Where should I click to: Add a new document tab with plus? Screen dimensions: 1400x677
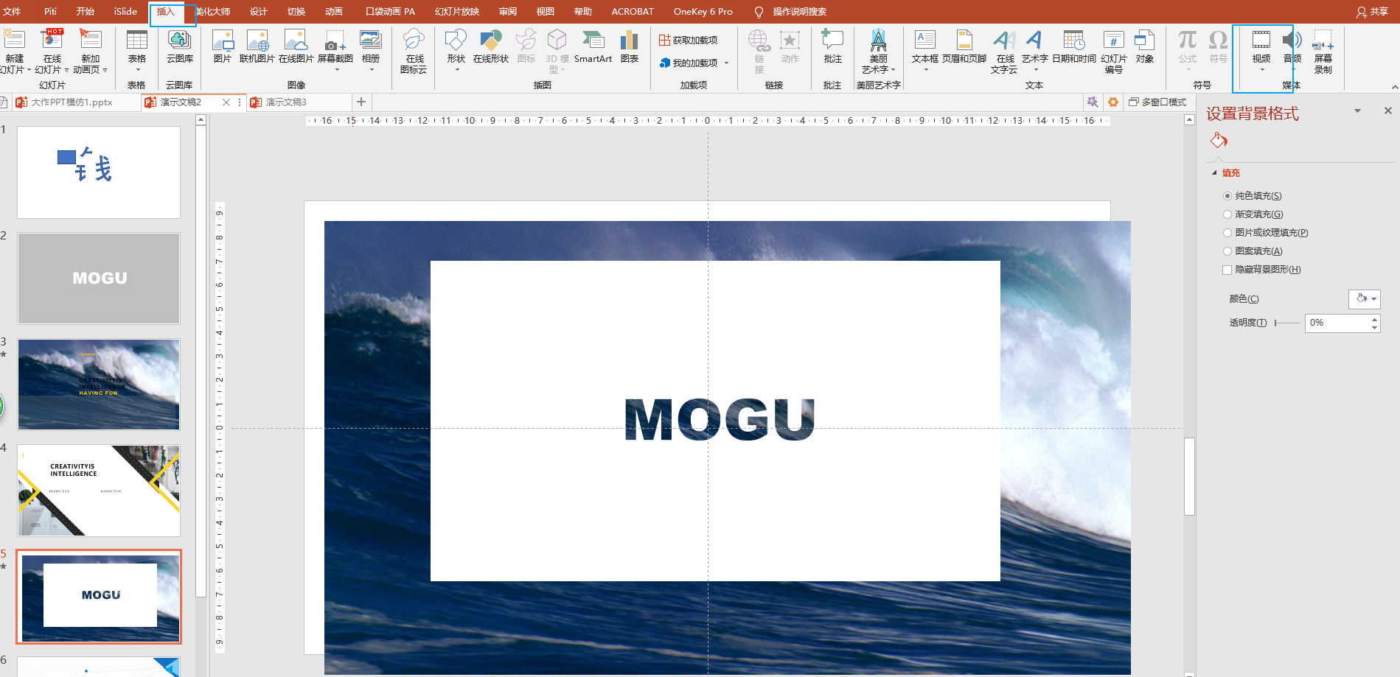click(x=361, y=102)
